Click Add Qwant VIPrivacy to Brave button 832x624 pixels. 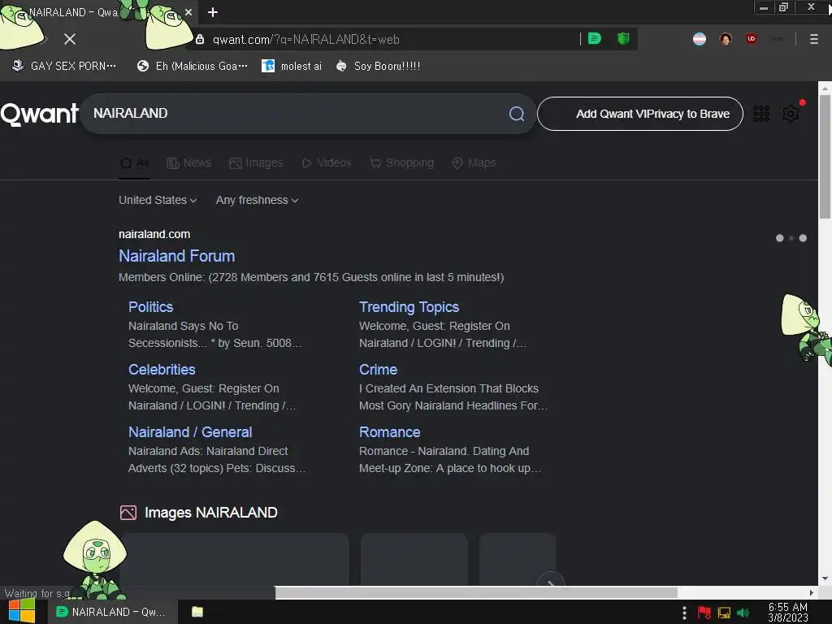click(x=640, y=114)
